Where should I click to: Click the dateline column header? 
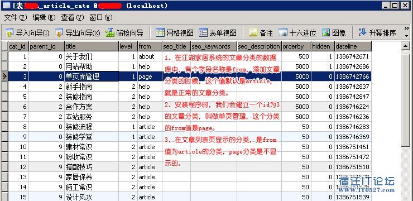click(353, 46)
